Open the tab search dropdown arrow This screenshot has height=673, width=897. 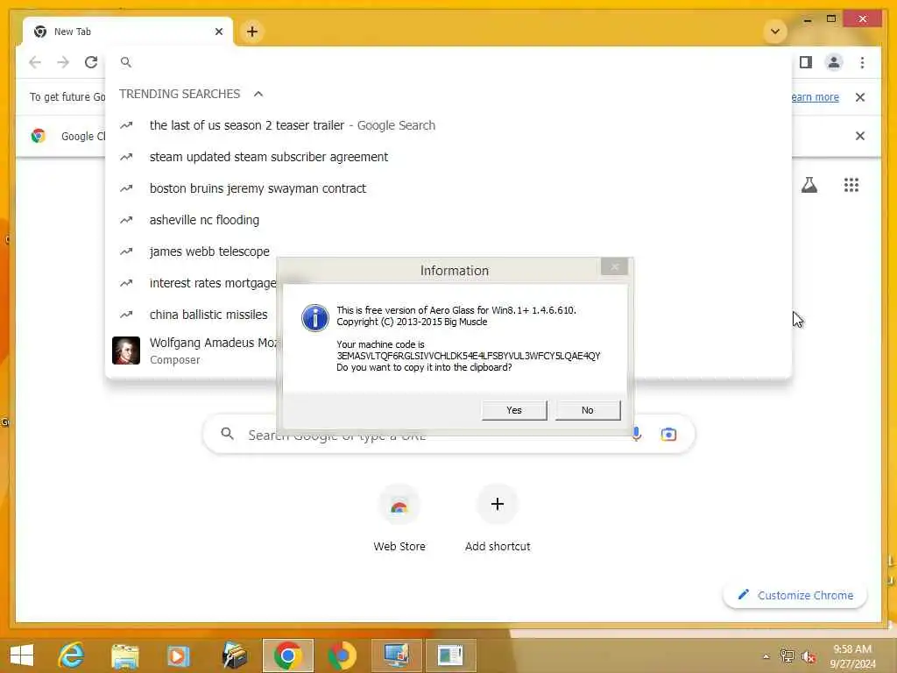(x=775, y=32)
